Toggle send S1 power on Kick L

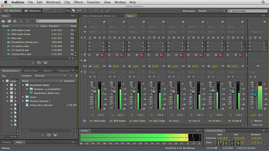(x=176, y=55)
